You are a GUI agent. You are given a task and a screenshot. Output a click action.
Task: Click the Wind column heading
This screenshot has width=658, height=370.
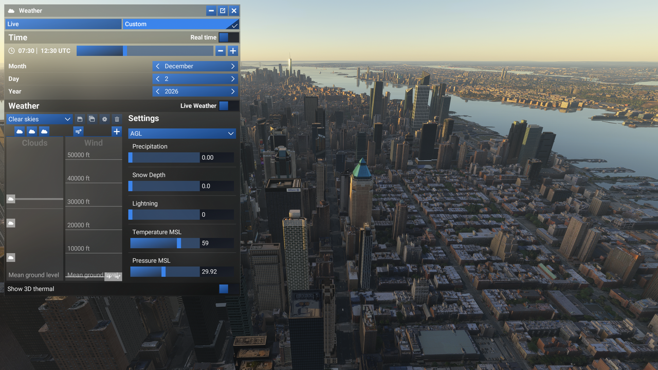[x=94, y=143]
